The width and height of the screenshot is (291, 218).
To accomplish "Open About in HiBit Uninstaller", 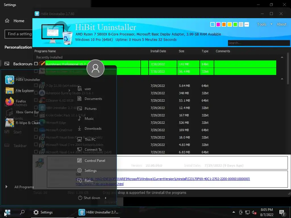I will point(281,24).
